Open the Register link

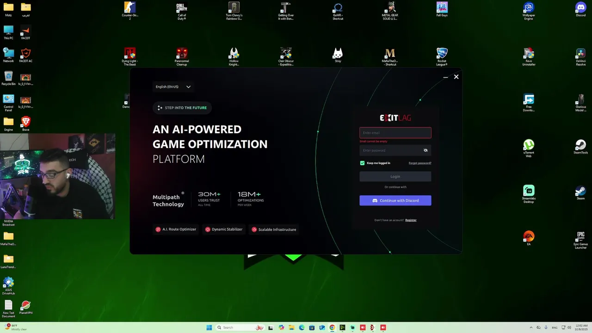click(x=411, y=220)
